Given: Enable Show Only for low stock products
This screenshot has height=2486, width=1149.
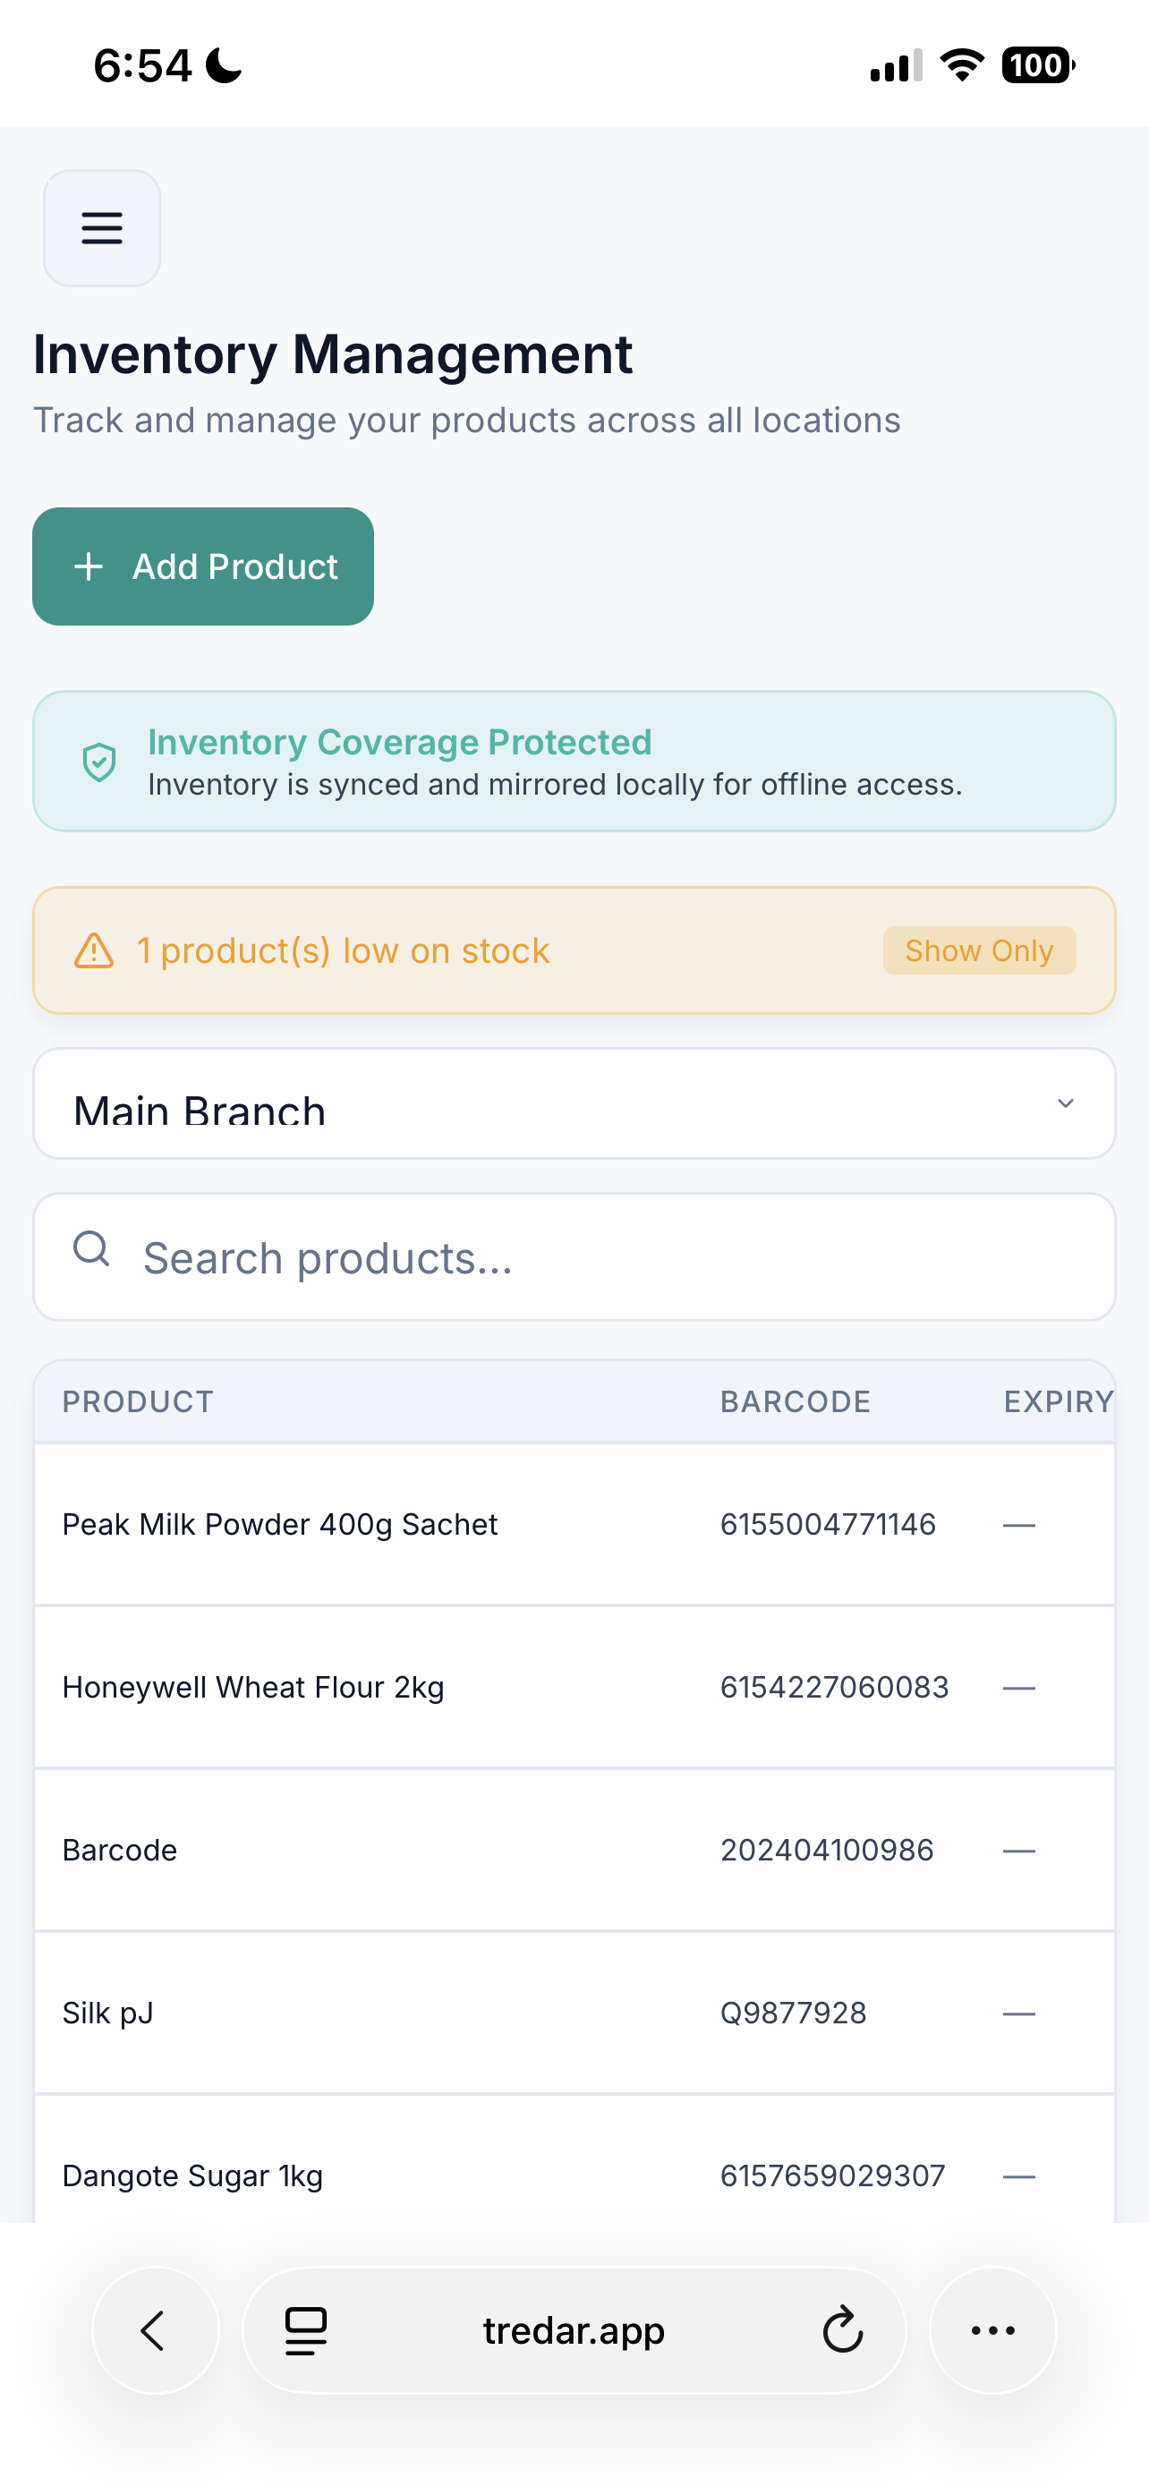Looking at the screenshot, I should pos(978,950).
